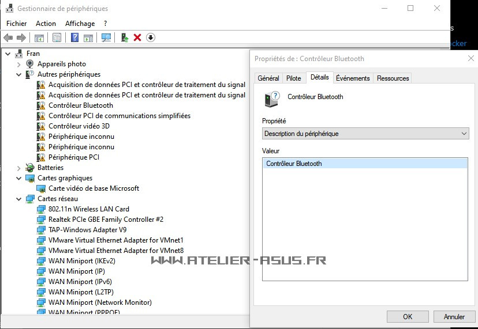The height and width of the screenshot is (329, 478).
Task: Collapse the Cartes graphiques category
Action: (19, 179)
